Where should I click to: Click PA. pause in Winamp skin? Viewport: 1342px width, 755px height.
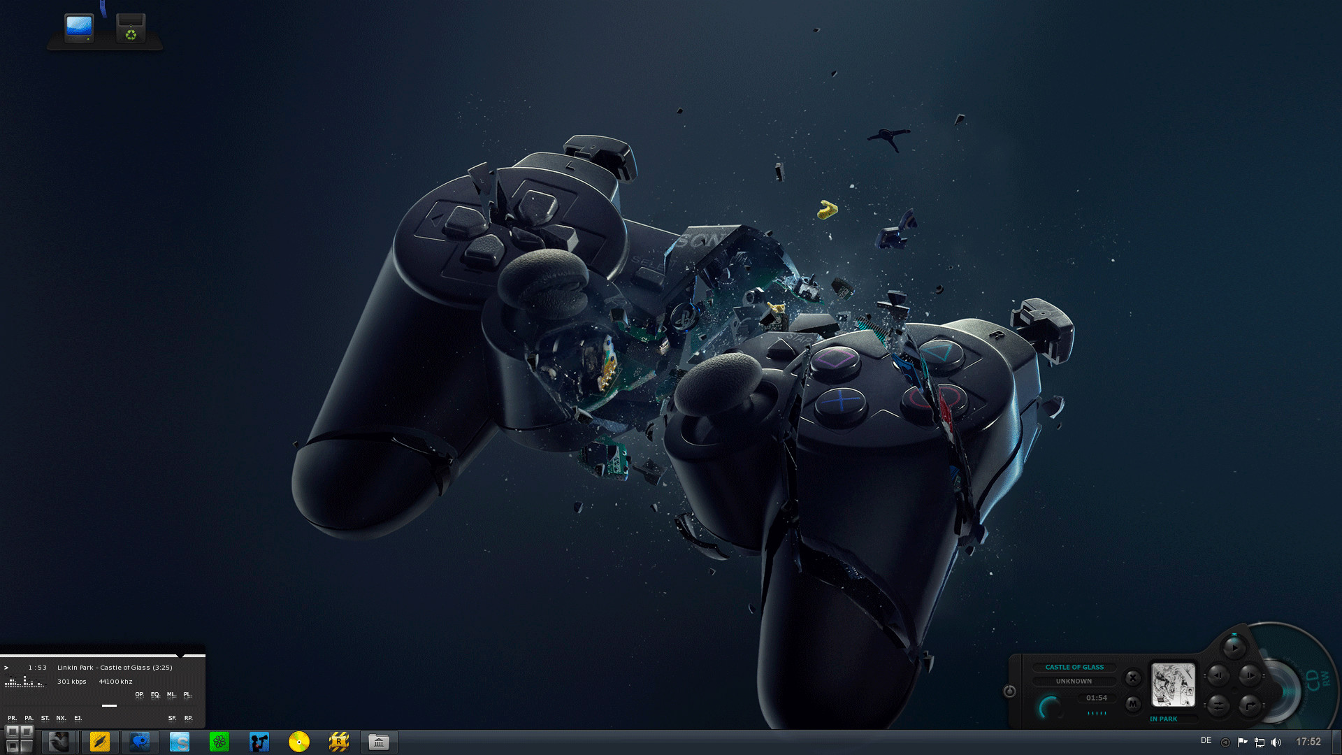[29, 718]
